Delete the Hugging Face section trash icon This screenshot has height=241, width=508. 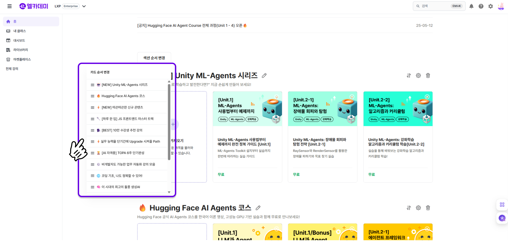coord(428,208)
